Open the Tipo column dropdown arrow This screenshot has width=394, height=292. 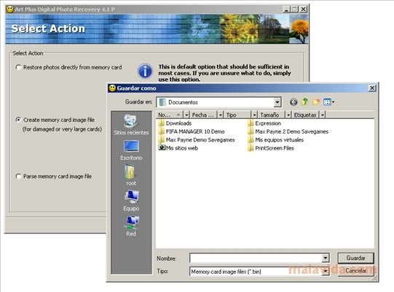254,115
